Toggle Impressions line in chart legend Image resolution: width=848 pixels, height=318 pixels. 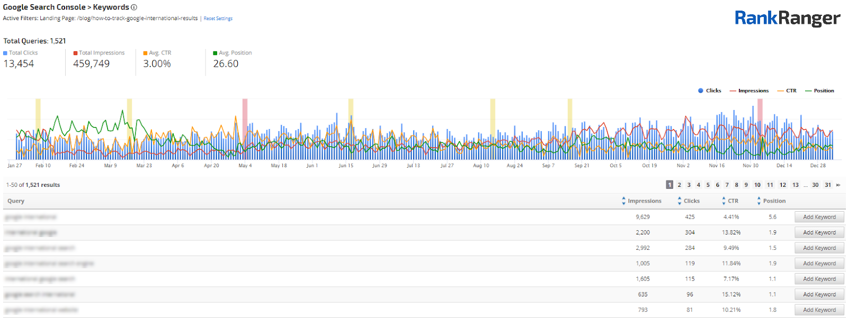coord(749,91)
